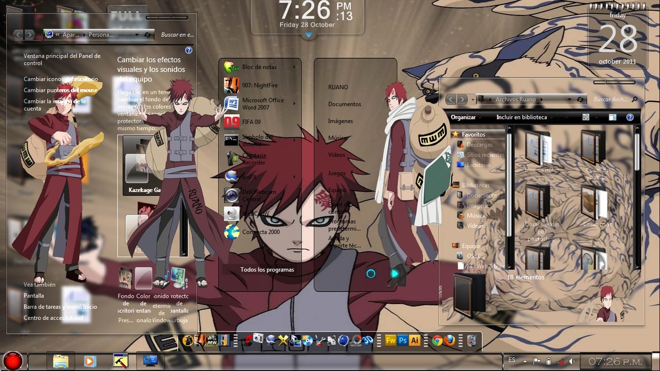
Task: Open Windows Media Player from taskbar
Action: pos(90,361)
